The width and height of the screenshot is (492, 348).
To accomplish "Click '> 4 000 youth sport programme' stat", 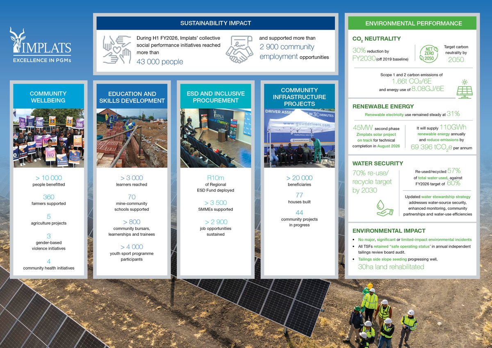I will (132, 252).
